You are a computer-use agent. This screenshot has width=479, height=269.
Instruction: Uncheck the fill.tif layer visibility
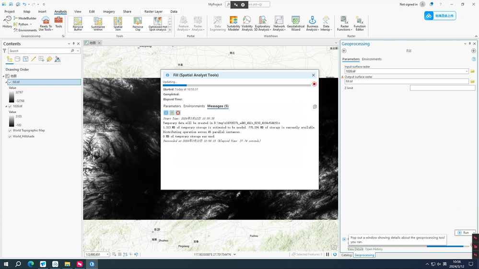(10, 82)
